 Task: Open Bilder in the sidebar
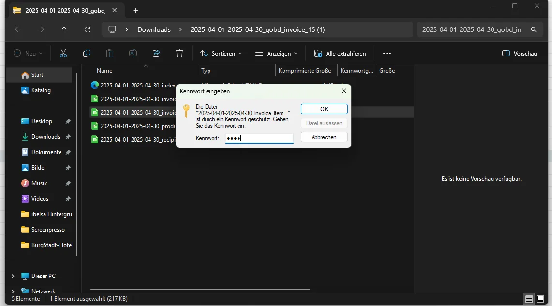pos(39,168)
